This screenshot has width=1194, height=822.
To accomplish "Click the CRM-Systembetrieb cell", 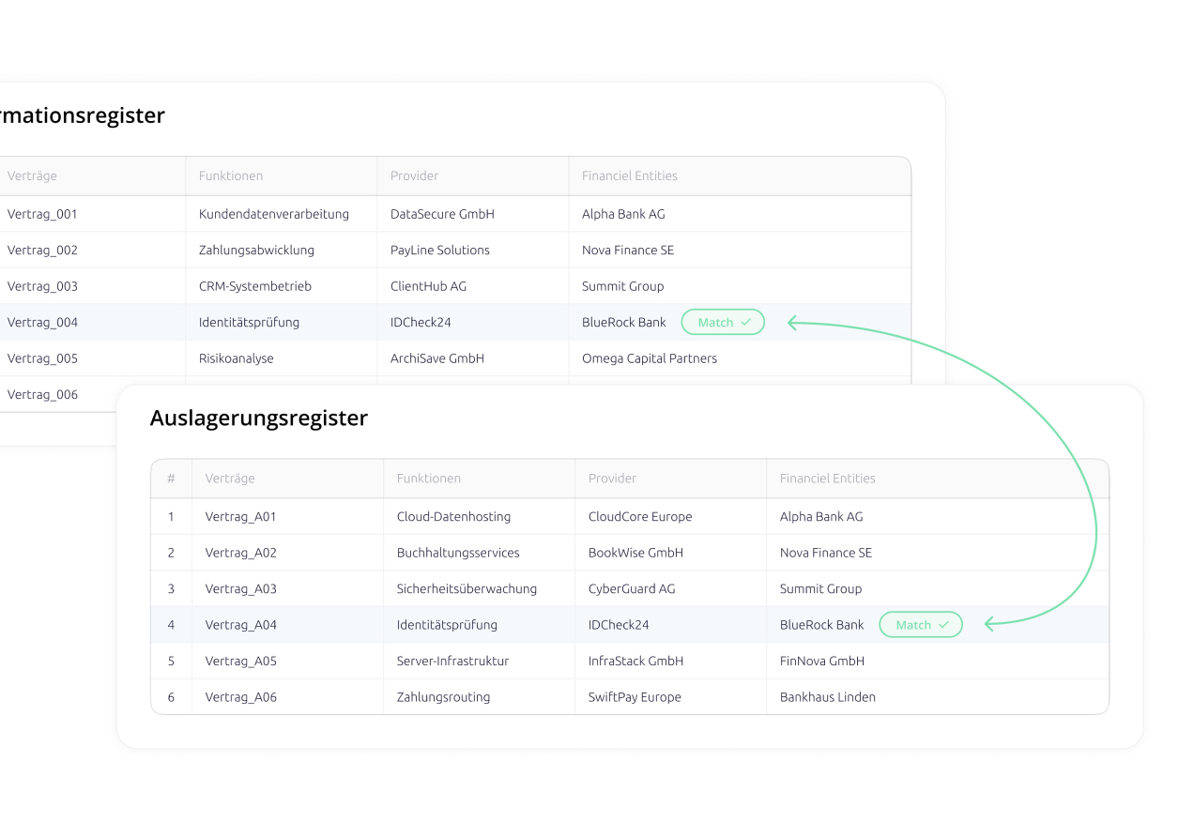I will 255,286.
